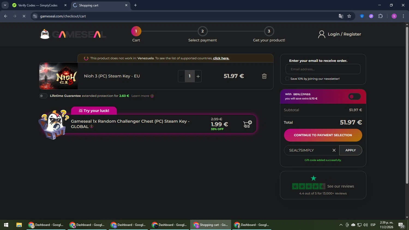Open 'click here' supported countries link
Viewport: 409px width, 230px height.
[221, 58]
